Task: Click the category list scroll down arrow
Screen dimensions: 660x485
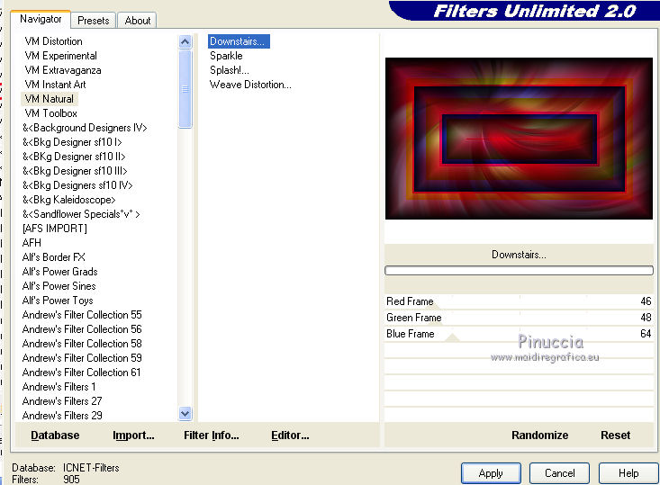Action: pyautogui.click(x=185, y=414)
